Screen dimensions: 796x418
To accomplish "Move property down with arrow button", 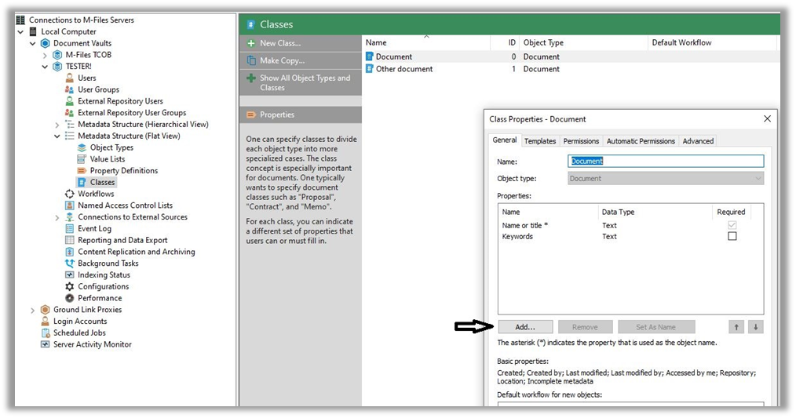I will coord(755,327).
